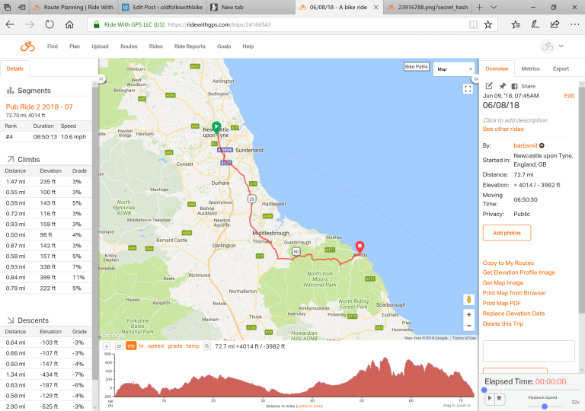Click the Ride With GPS logo
Viewport: 585px width, 411px height.
27,46
